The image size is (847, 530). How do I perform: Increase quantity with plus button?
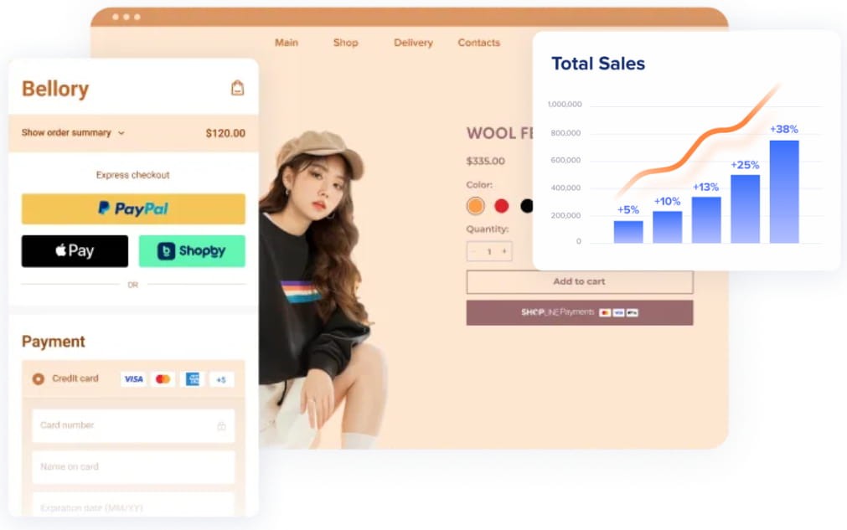point(504,251)
